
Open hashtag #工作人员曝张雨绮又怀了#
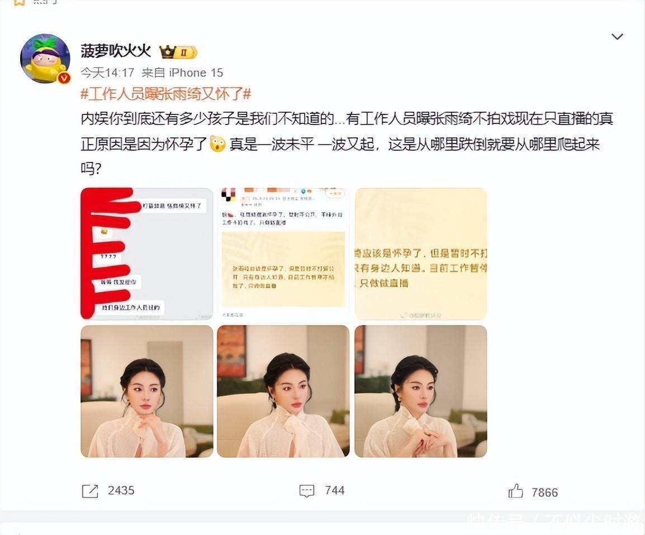pyautogui.click(x=166, y=94)
